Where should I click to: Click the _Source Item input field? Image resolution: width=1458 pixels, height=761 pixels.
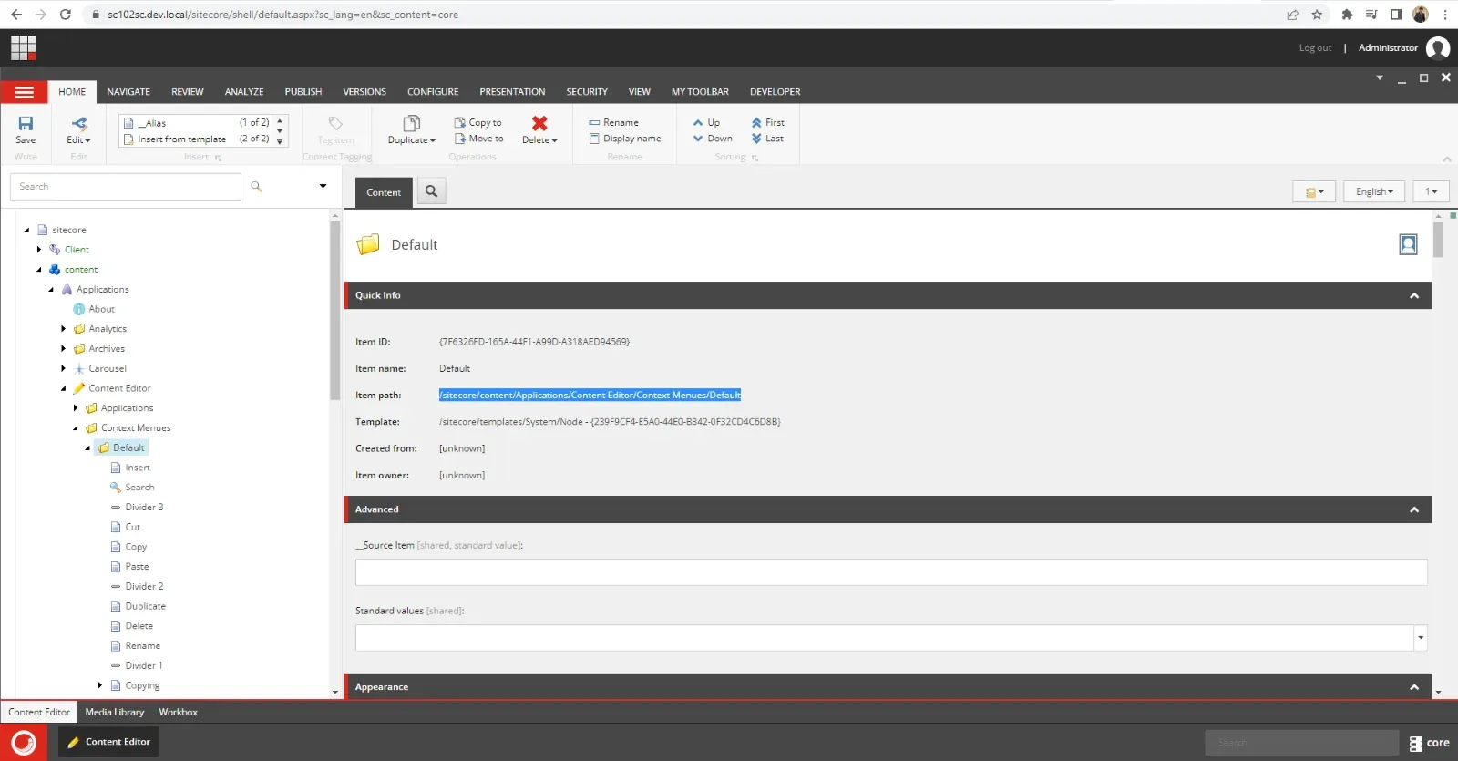(x=891, y=572)
